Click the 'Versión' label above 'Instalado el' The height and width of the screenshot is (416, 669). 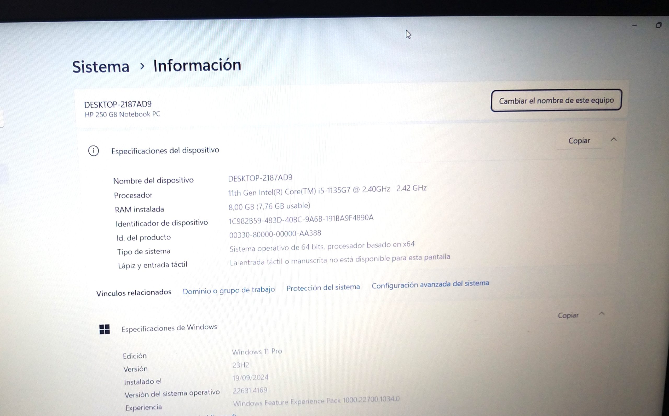pyautogui.click(x=135, y=369)
